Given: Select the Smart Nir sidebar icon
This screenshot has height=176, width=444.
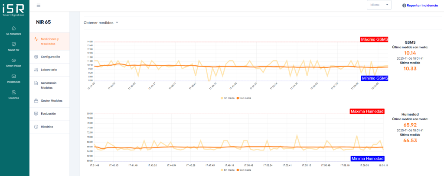Looking at the screenshot, I should pyautogui.click(x=13, y=44).
